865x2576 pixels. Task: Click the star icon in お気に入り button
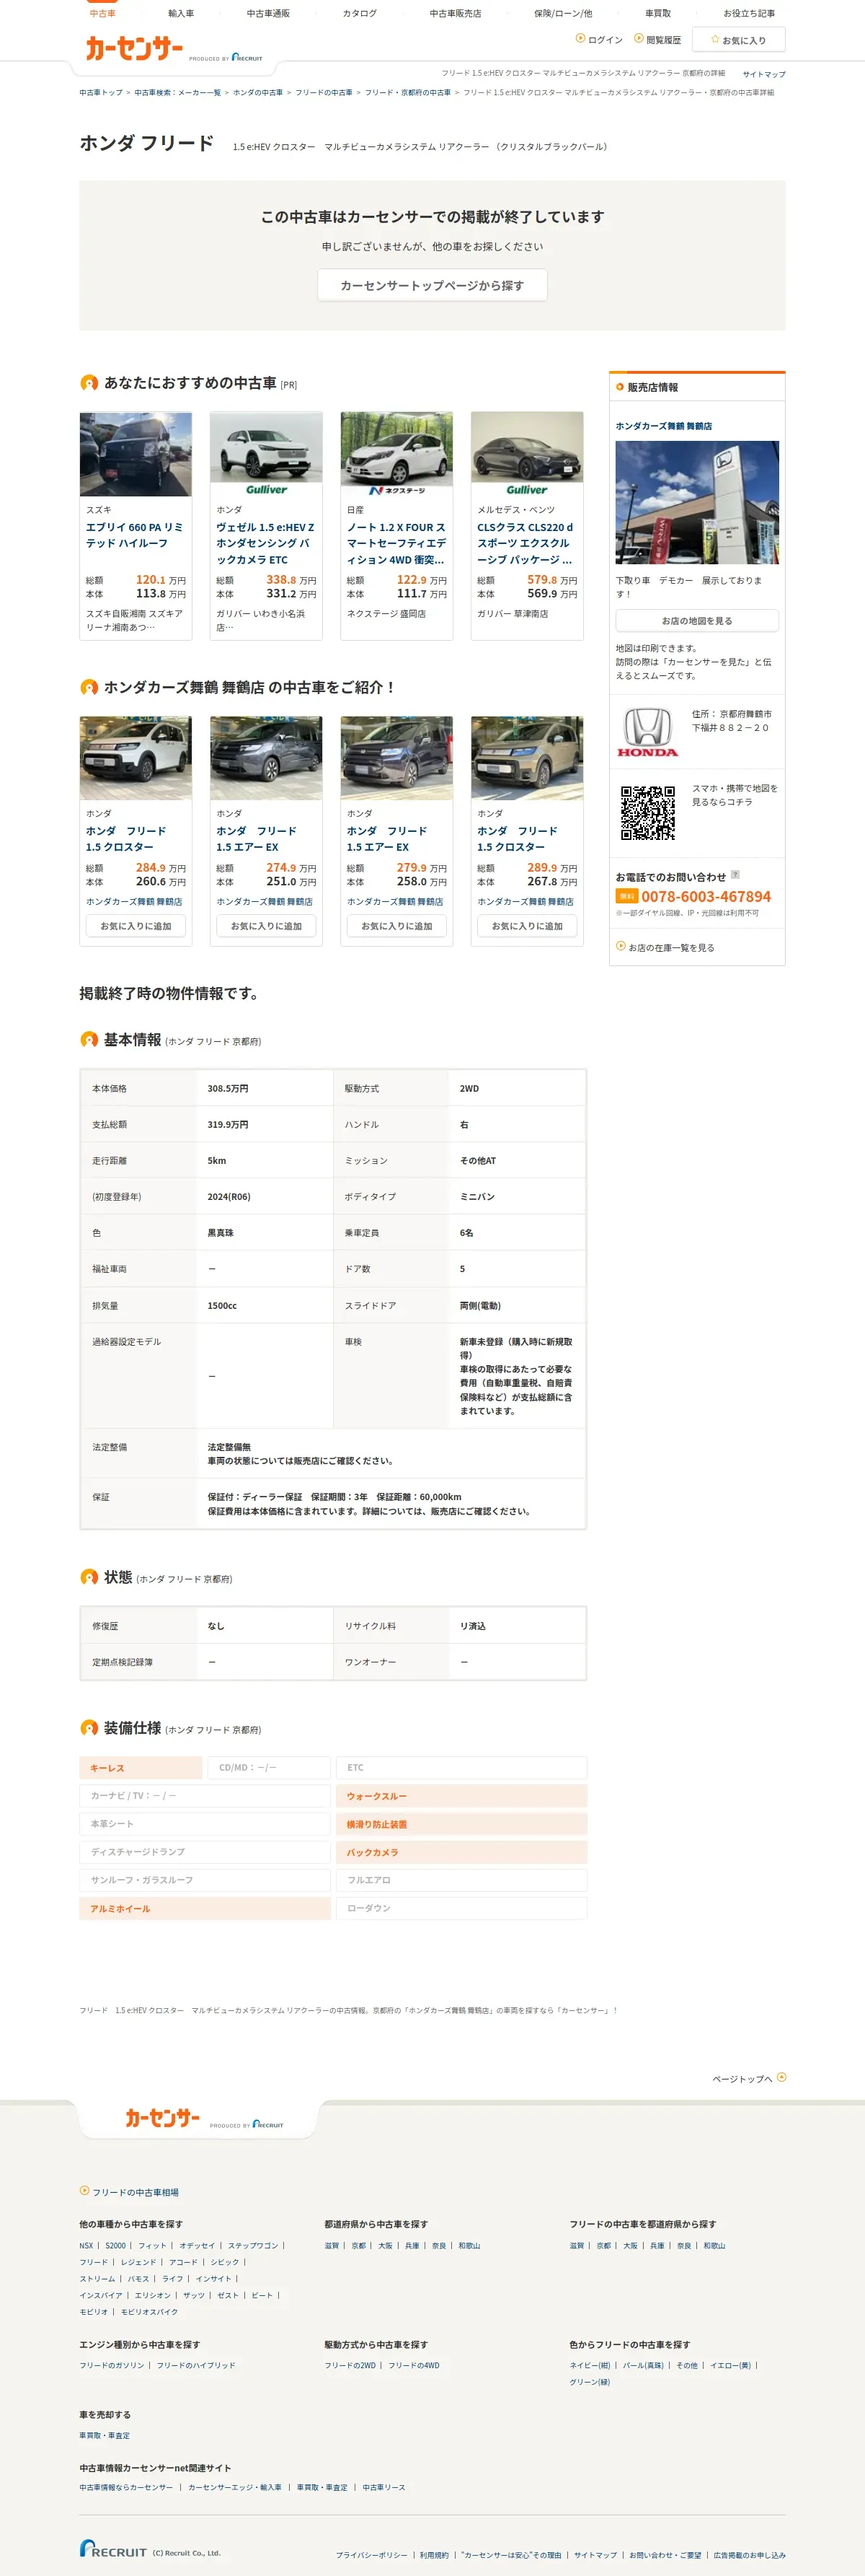[715, 40]
